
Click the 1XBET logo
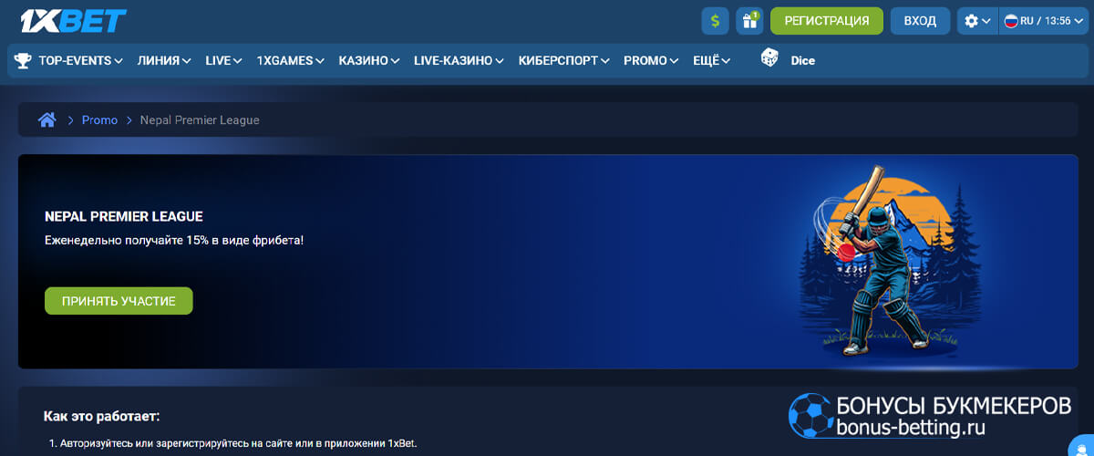click(68, 21)
